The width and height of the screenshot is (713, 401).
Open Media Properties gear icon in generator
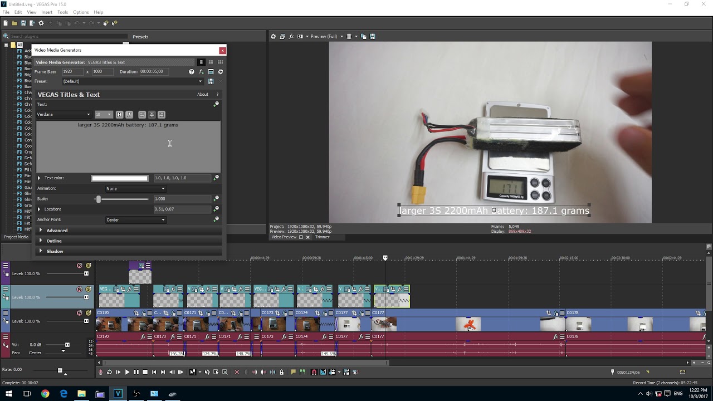220,71
